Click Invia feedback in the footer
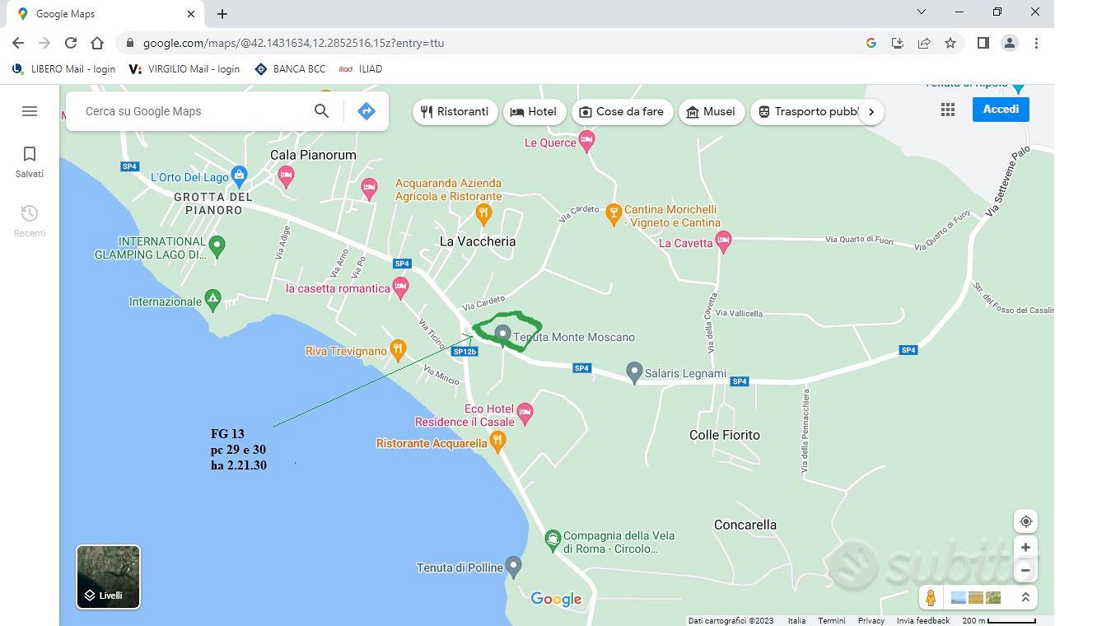This screenshot has width=1097, height=626. coord(923,620)
